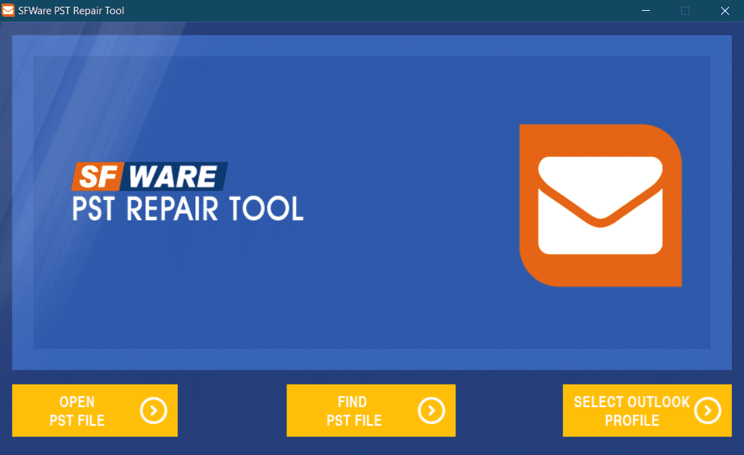Click the arrow icon on Find PST File
The image size is (744, 455).
(431, 410)
